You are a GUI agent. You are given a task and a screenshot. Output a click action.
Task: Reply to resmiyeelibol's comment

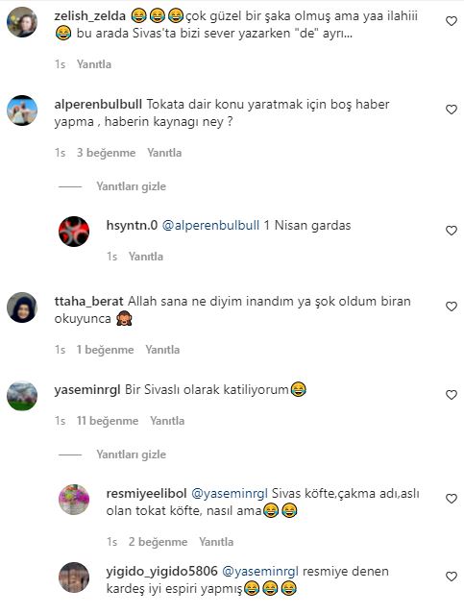216,542
